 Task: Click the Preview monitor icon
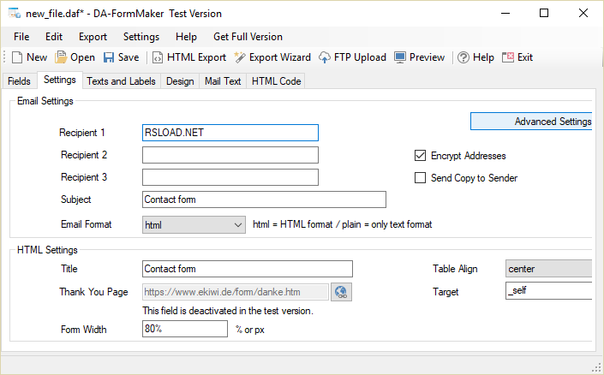tap(400, 57)
